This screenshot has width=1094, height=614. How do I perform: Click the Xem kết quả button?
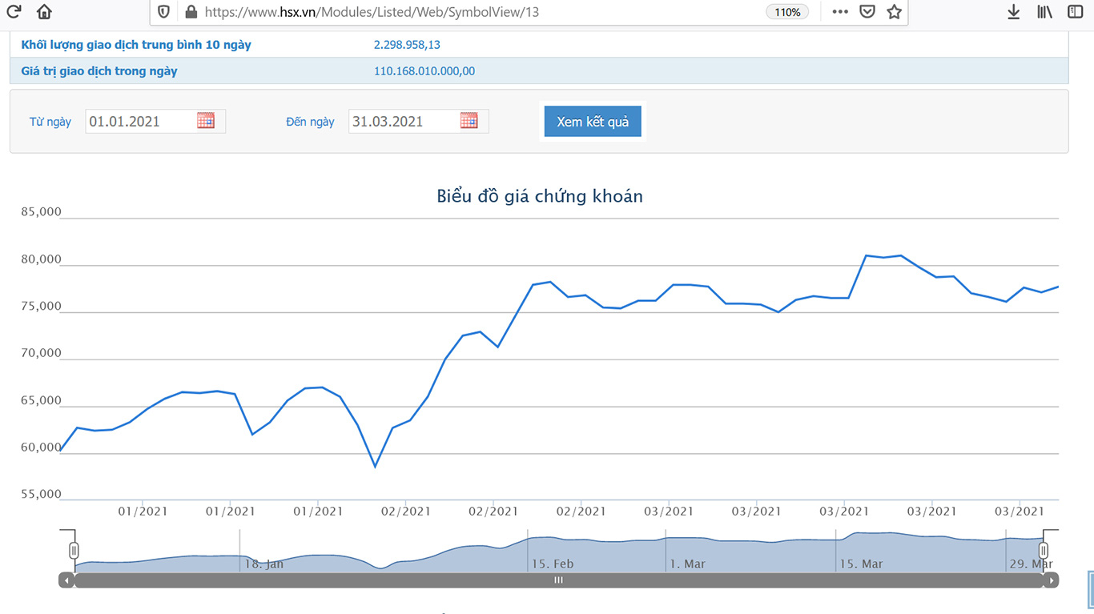coord(593,122)
